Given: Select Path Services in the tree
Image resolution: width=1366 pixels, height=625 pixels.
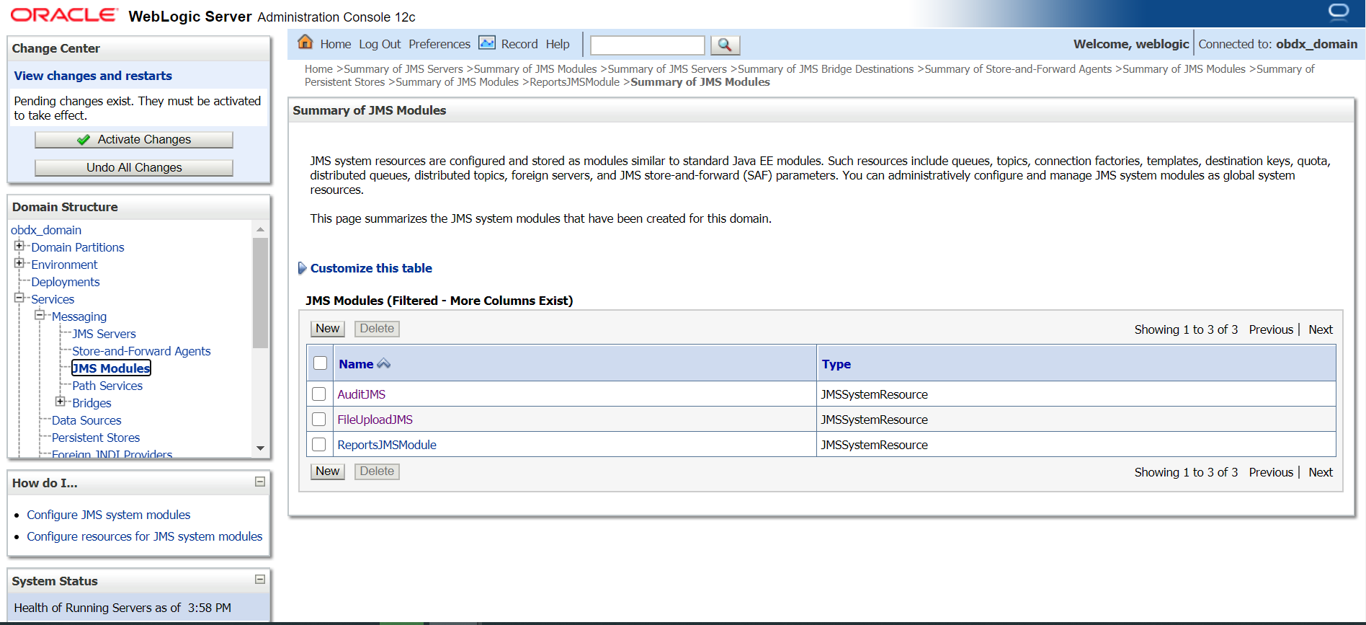Looking at the screenshot, I should [107, 386].
